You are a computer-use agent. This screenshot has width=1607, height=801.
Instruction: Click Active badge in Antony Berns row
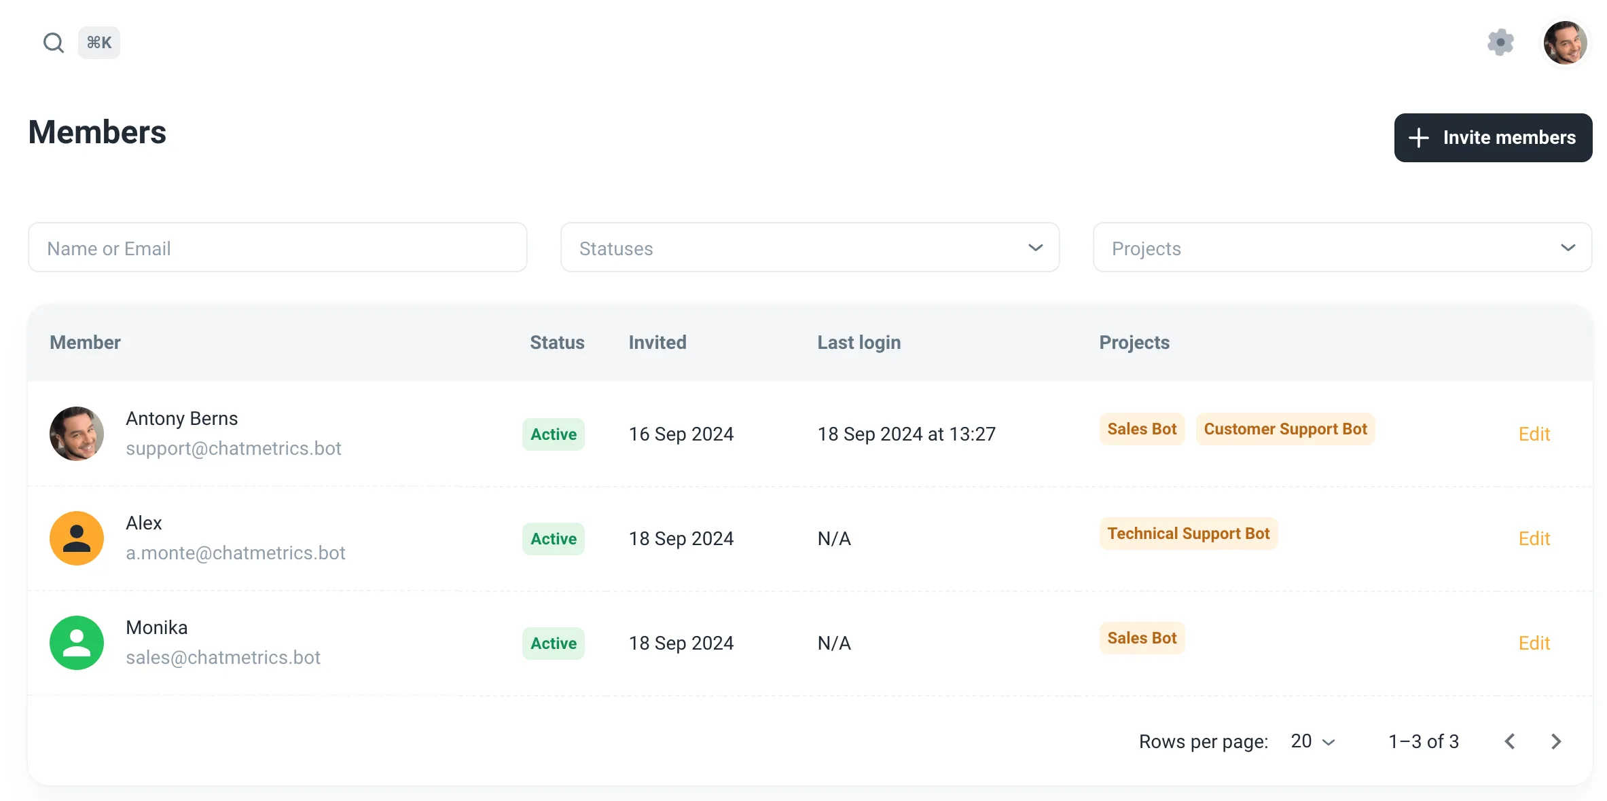554,434
